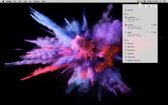Open Updates options
Viewport: 168px width, 105px height.
[x=130, y=54]
